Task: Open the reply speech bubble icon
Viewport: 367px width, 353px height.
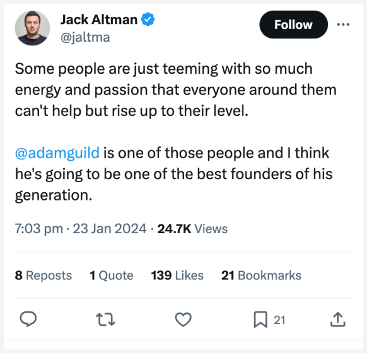Action: pyautogui.click(x=28, y=320)
